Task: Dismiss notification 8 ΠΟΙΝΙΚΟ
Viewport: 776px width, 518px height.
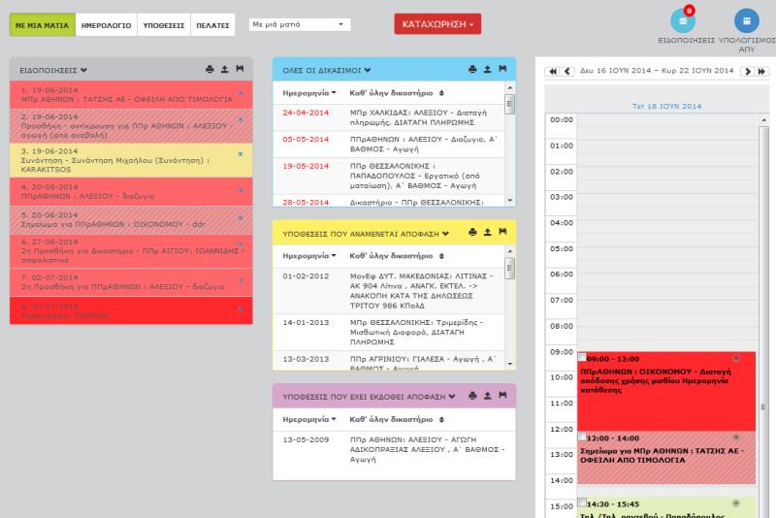Action: coord(241,308)
